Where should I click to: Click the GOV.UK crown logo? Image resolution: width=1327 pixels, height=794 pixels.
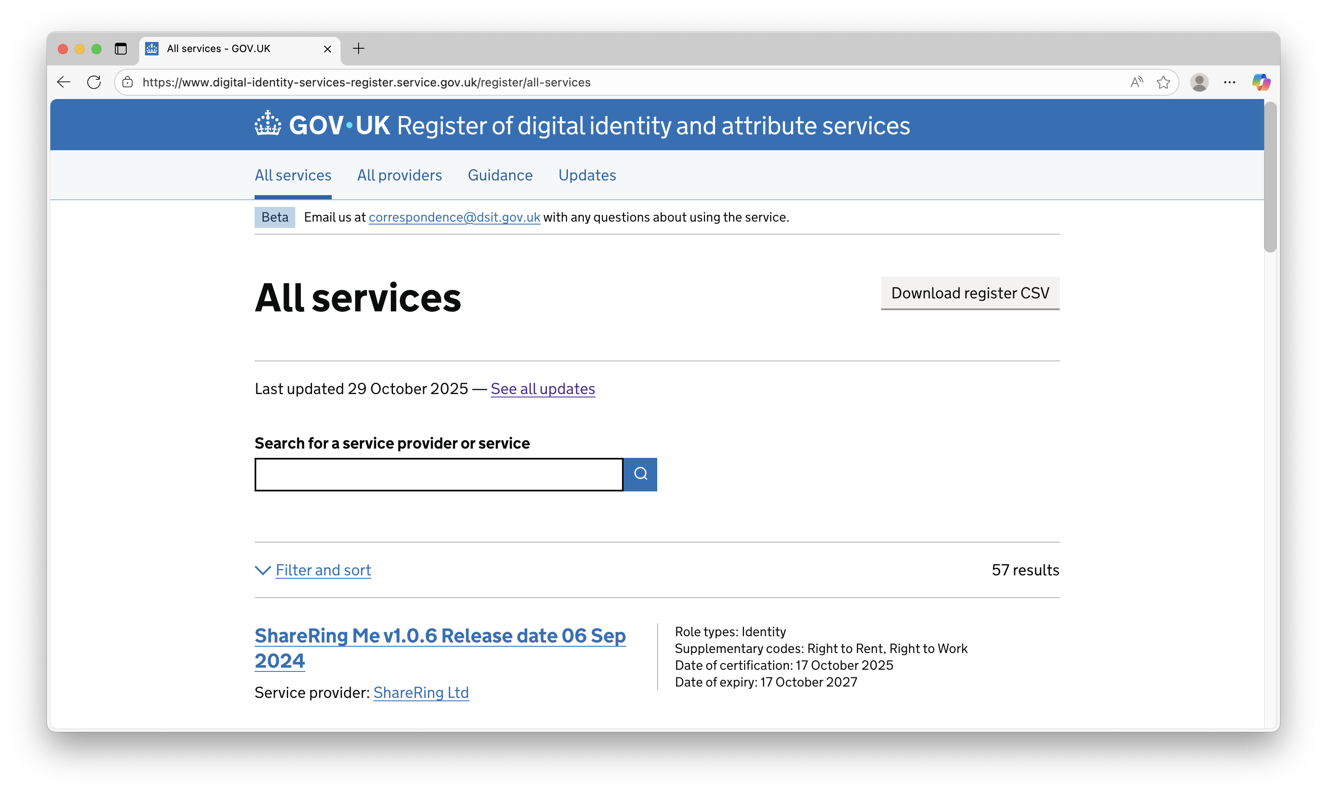(268, 124)
